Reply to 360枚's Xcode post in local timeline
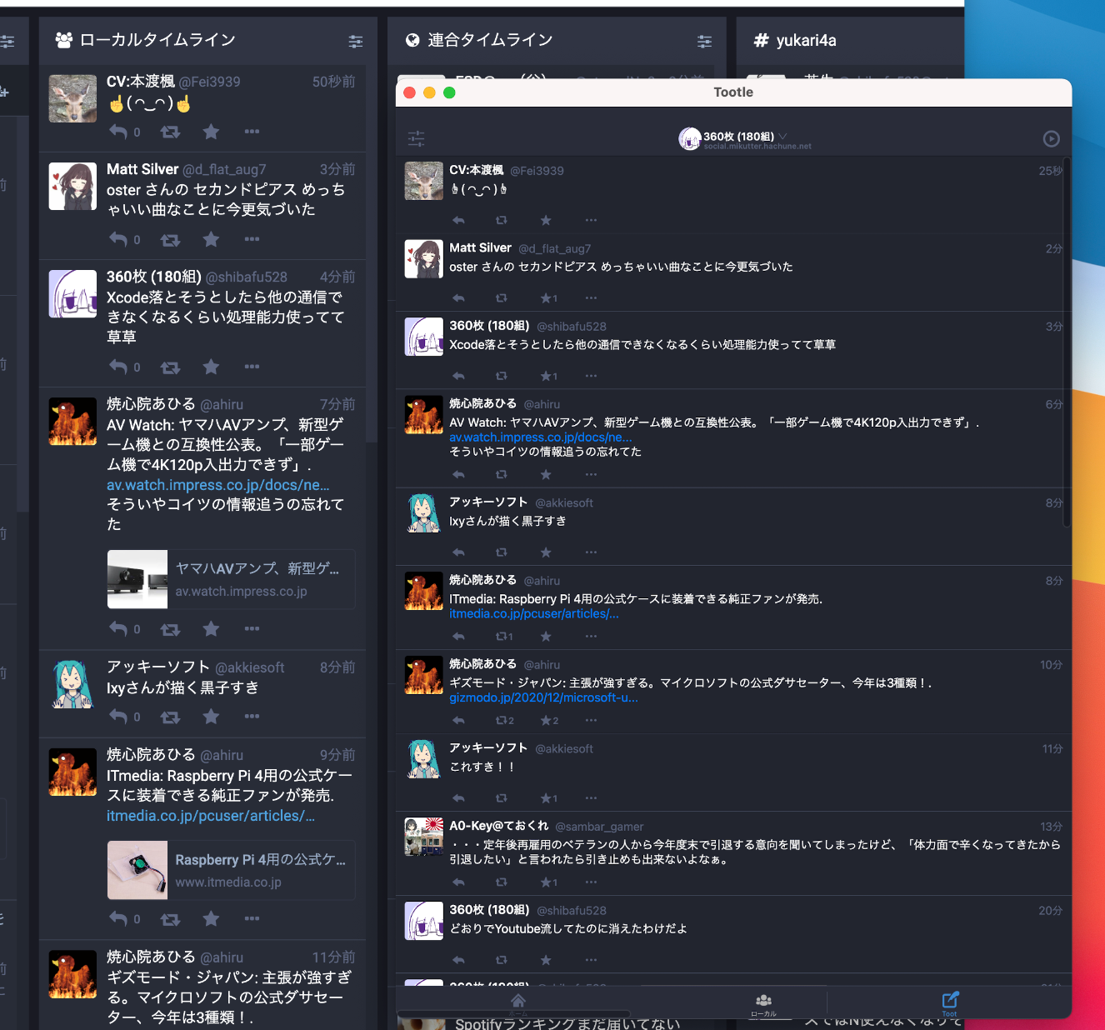This screenshot has width=1105, height=1030. coord(118,367)
